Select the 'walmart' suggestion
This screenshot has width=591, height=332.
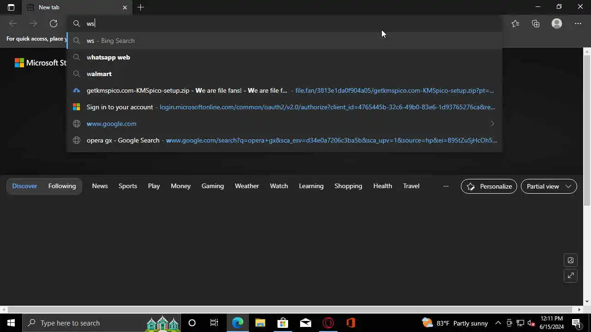[284, 74]
